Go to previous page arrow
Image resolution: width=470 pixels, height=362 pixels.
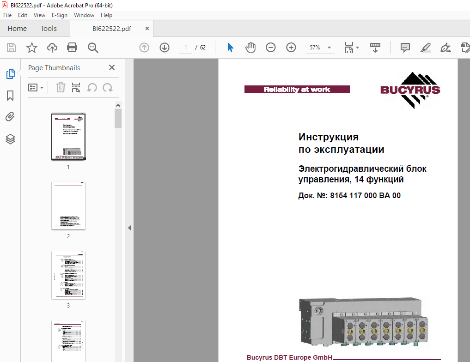pos(144,48)
